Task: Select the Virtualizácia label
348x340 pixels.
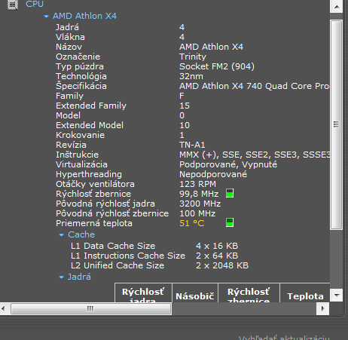Action: (81, 164)
